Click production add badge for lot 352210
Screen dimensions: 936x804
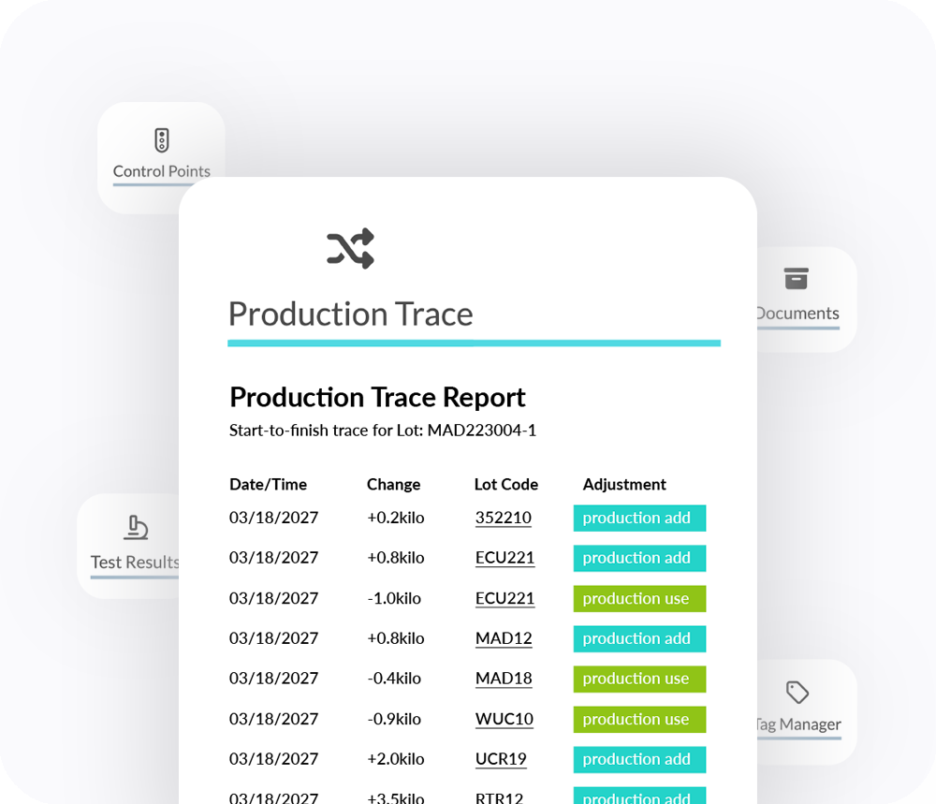pos(639,519)
